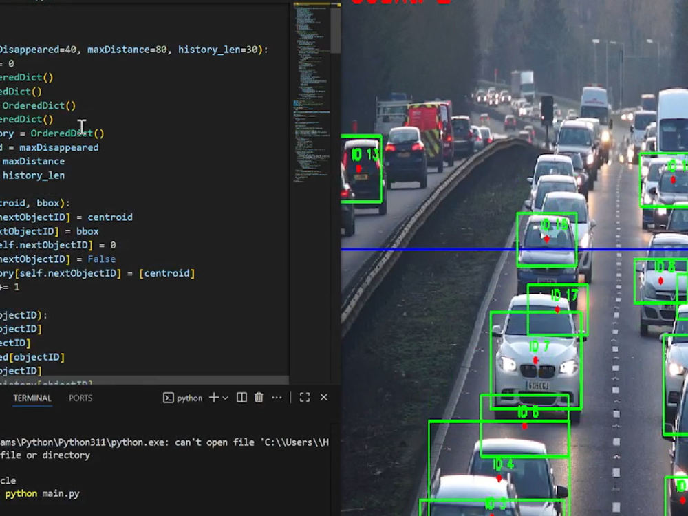Image resolution: width=688 pixels, height=516 pixels.
Task: Open the new-terminal launch profile dropdown arrow
Action: coord(225,398)
